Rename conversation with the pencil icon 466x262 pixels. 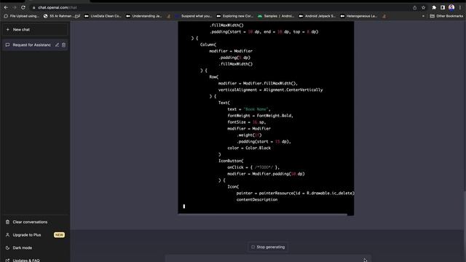[x=57, y=45]
